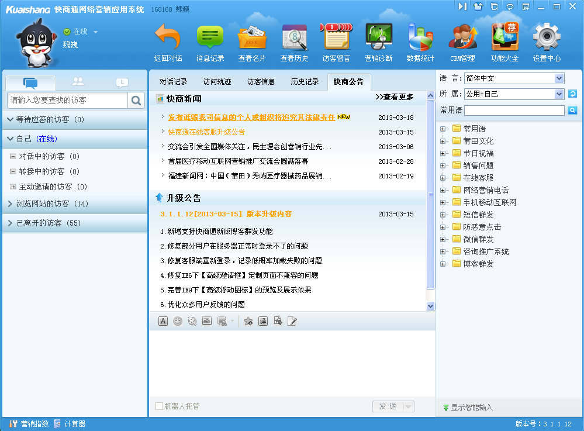584x431 pixels.
Task: Open the 语言 简体中文 dropdown
Action: (559, 78)
